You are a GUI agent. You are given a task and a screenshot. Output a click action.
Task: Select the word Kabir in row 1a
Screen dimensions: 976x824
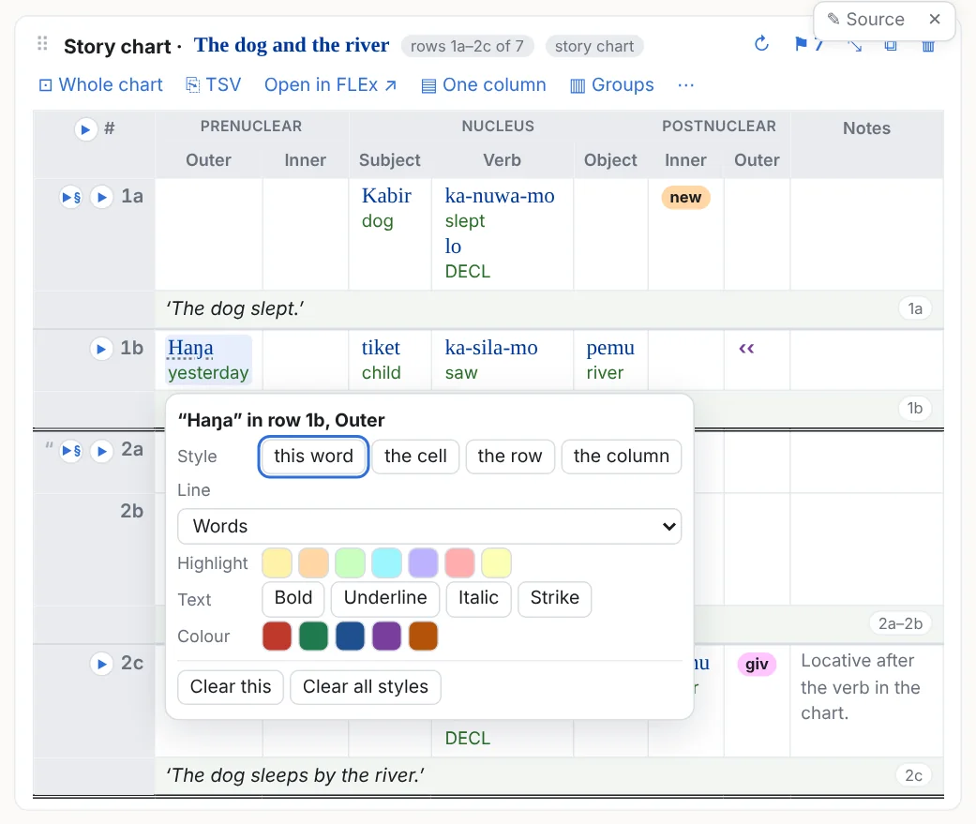(386, 196)
